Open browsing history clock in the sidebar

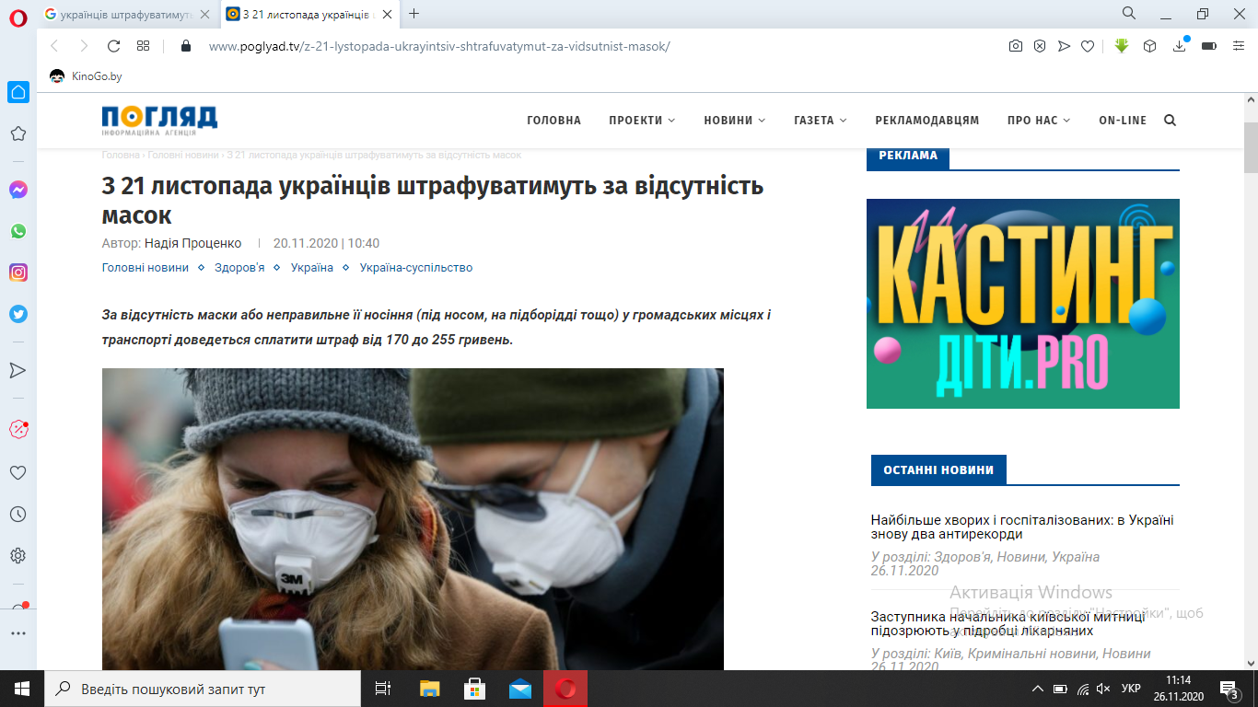point(18,514)
